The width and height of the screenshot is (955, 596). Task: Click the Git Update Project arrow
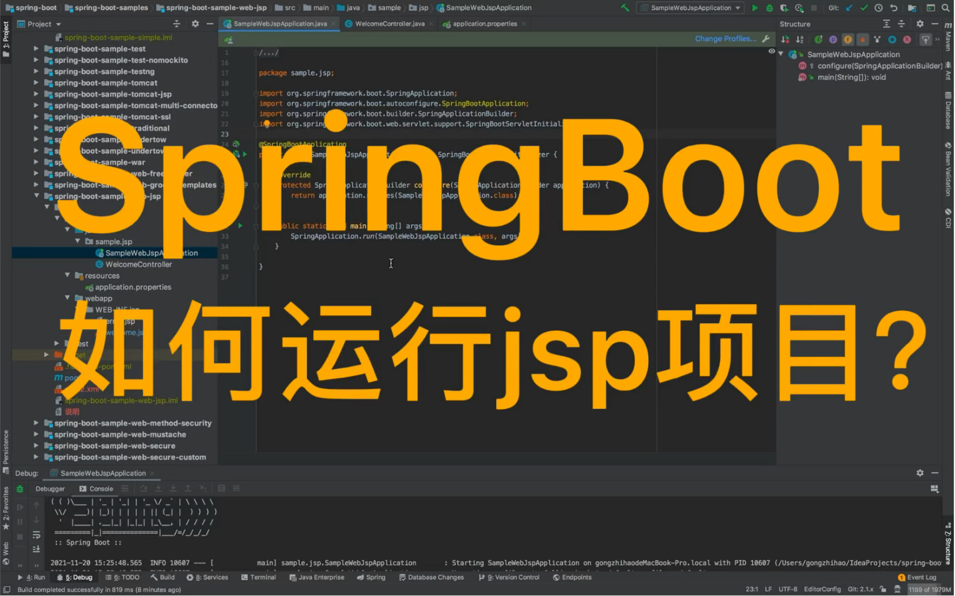[x=849, y=8]
